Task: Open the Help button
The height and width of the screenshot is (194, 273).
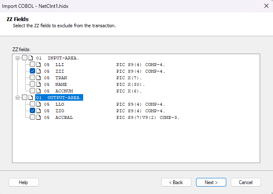Action: point(24,182)
